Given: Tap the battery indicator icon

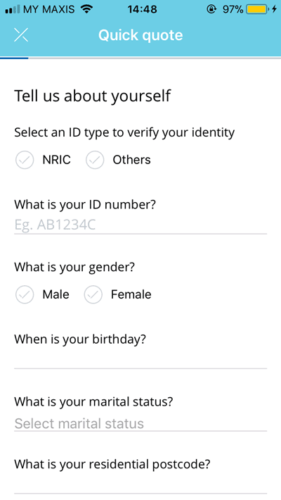Looking at the screenshot, I should tap(257, 9).
